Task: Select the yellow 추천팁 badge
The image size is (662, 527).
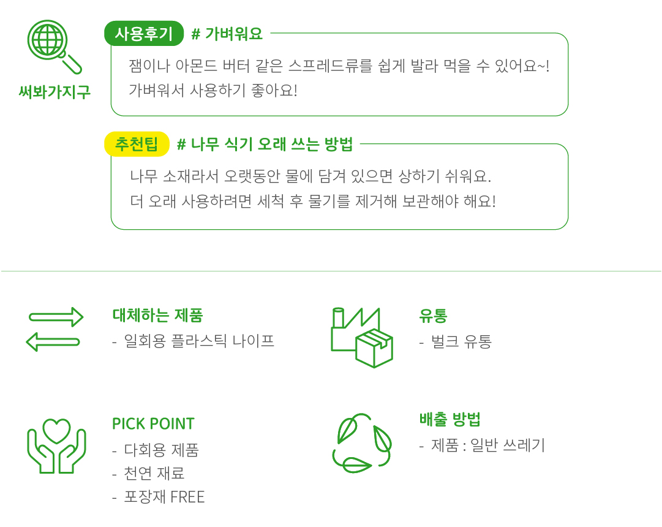Action: point(137,144)
